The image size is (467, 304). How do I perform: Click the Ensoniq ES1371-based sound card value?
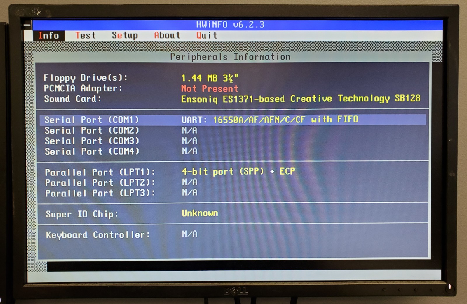click(x=301, y=99)
